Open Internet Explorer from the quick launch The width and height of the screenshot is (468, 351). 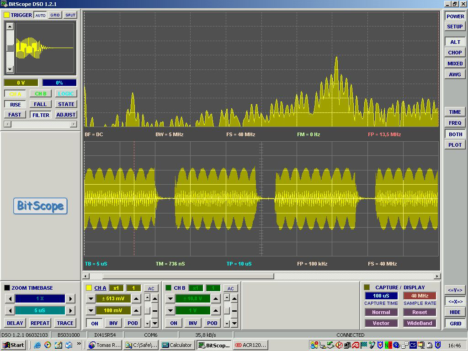37,345
